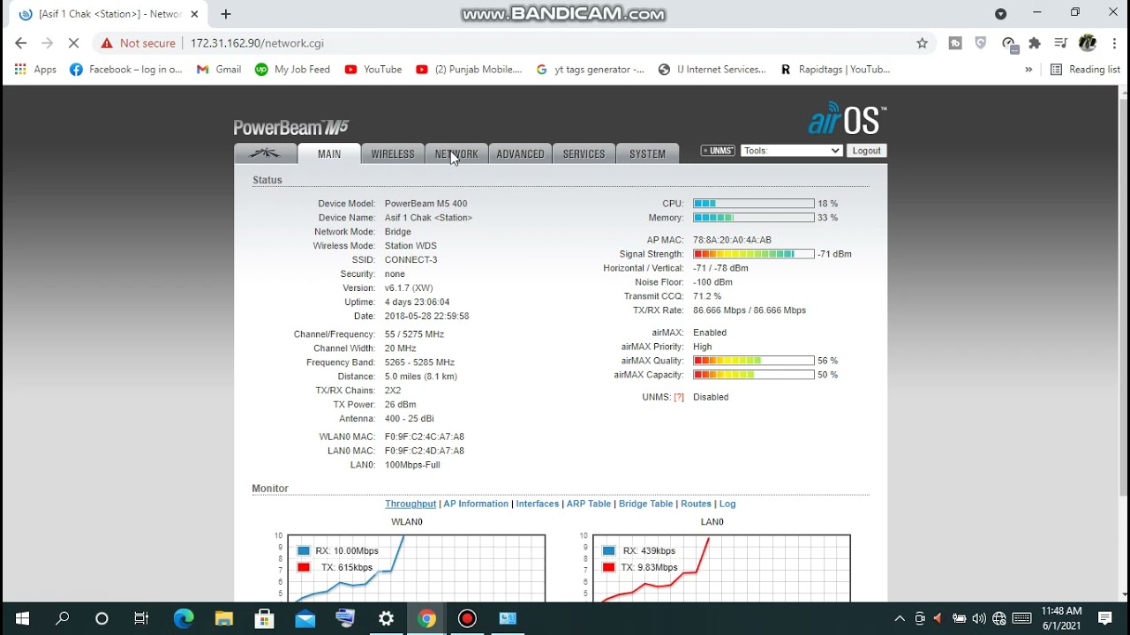The width and height of the screenshot is (1130, 635).
Task: Open the Punjab Mobile bookmark
Action: coord(469,70)
